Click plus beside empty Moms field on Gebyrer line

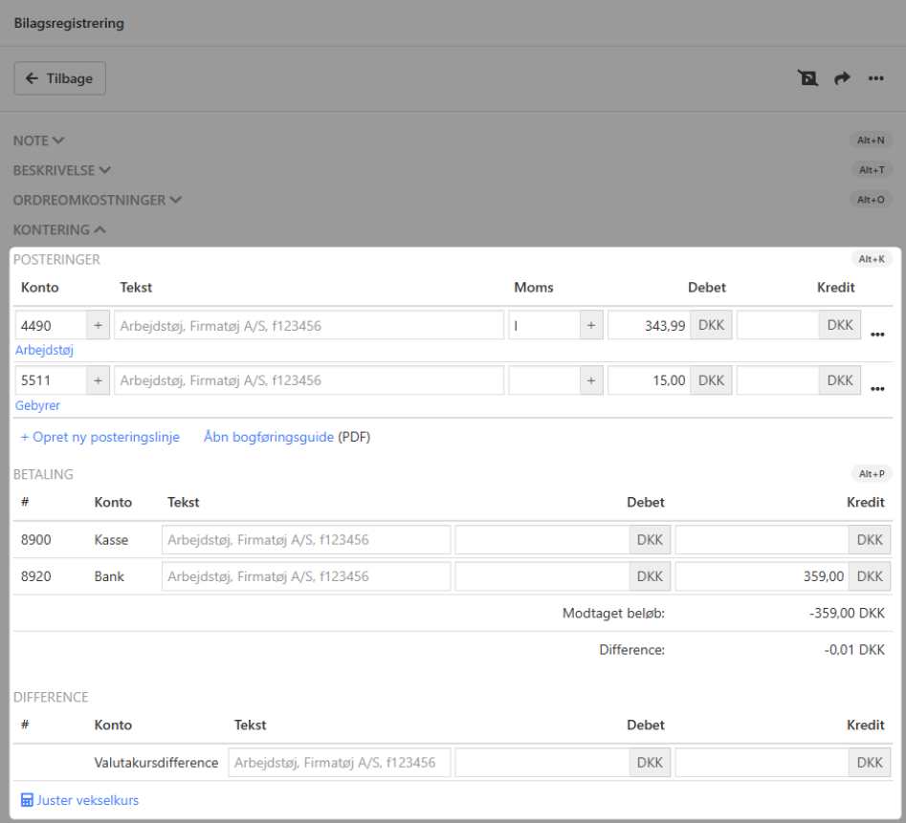[x=591, y=380]
